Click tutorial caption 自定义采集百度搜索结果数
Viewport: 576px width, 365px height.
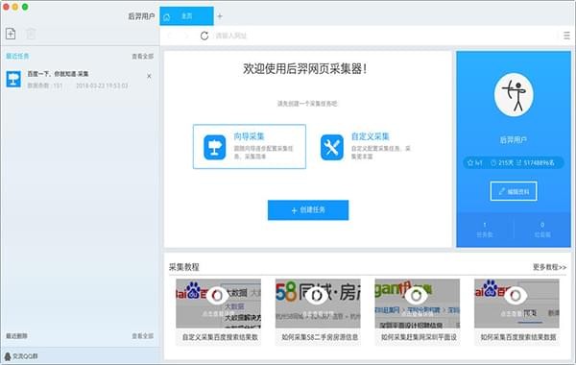(x=220, y=337)
